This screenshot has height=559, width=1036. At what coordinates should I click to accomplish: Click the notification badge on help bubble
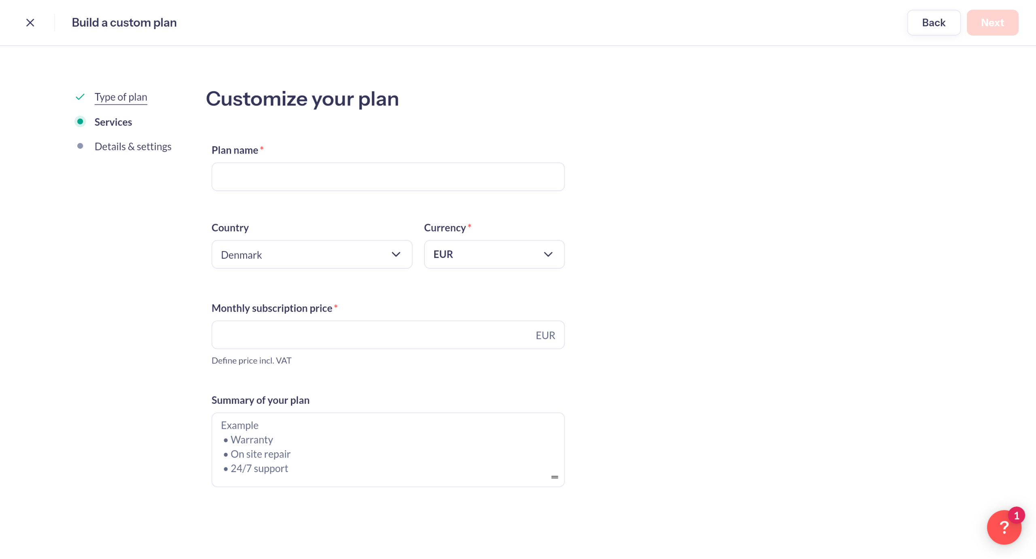(1016, 515)
